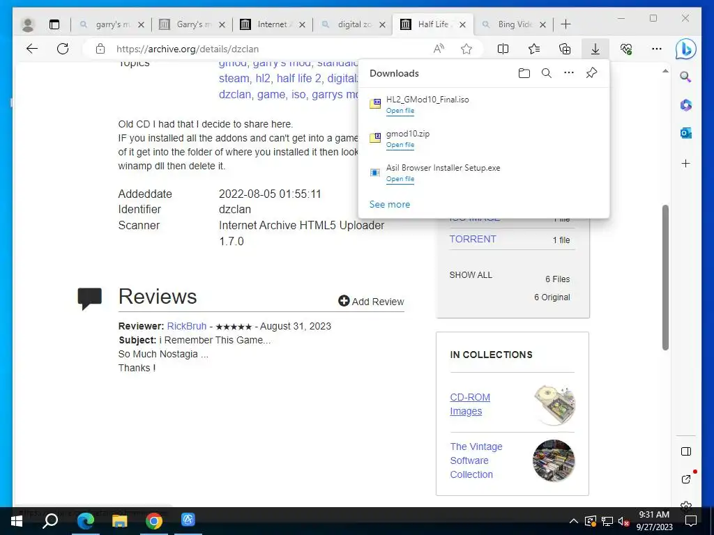Click SHOW ALL files link
This screenshot has height=535, width=714.
click(471, 275)
